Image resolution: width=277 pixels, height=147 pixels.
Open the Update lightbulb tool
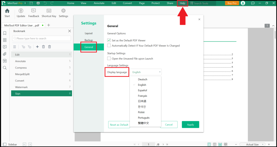click(21, 11)
